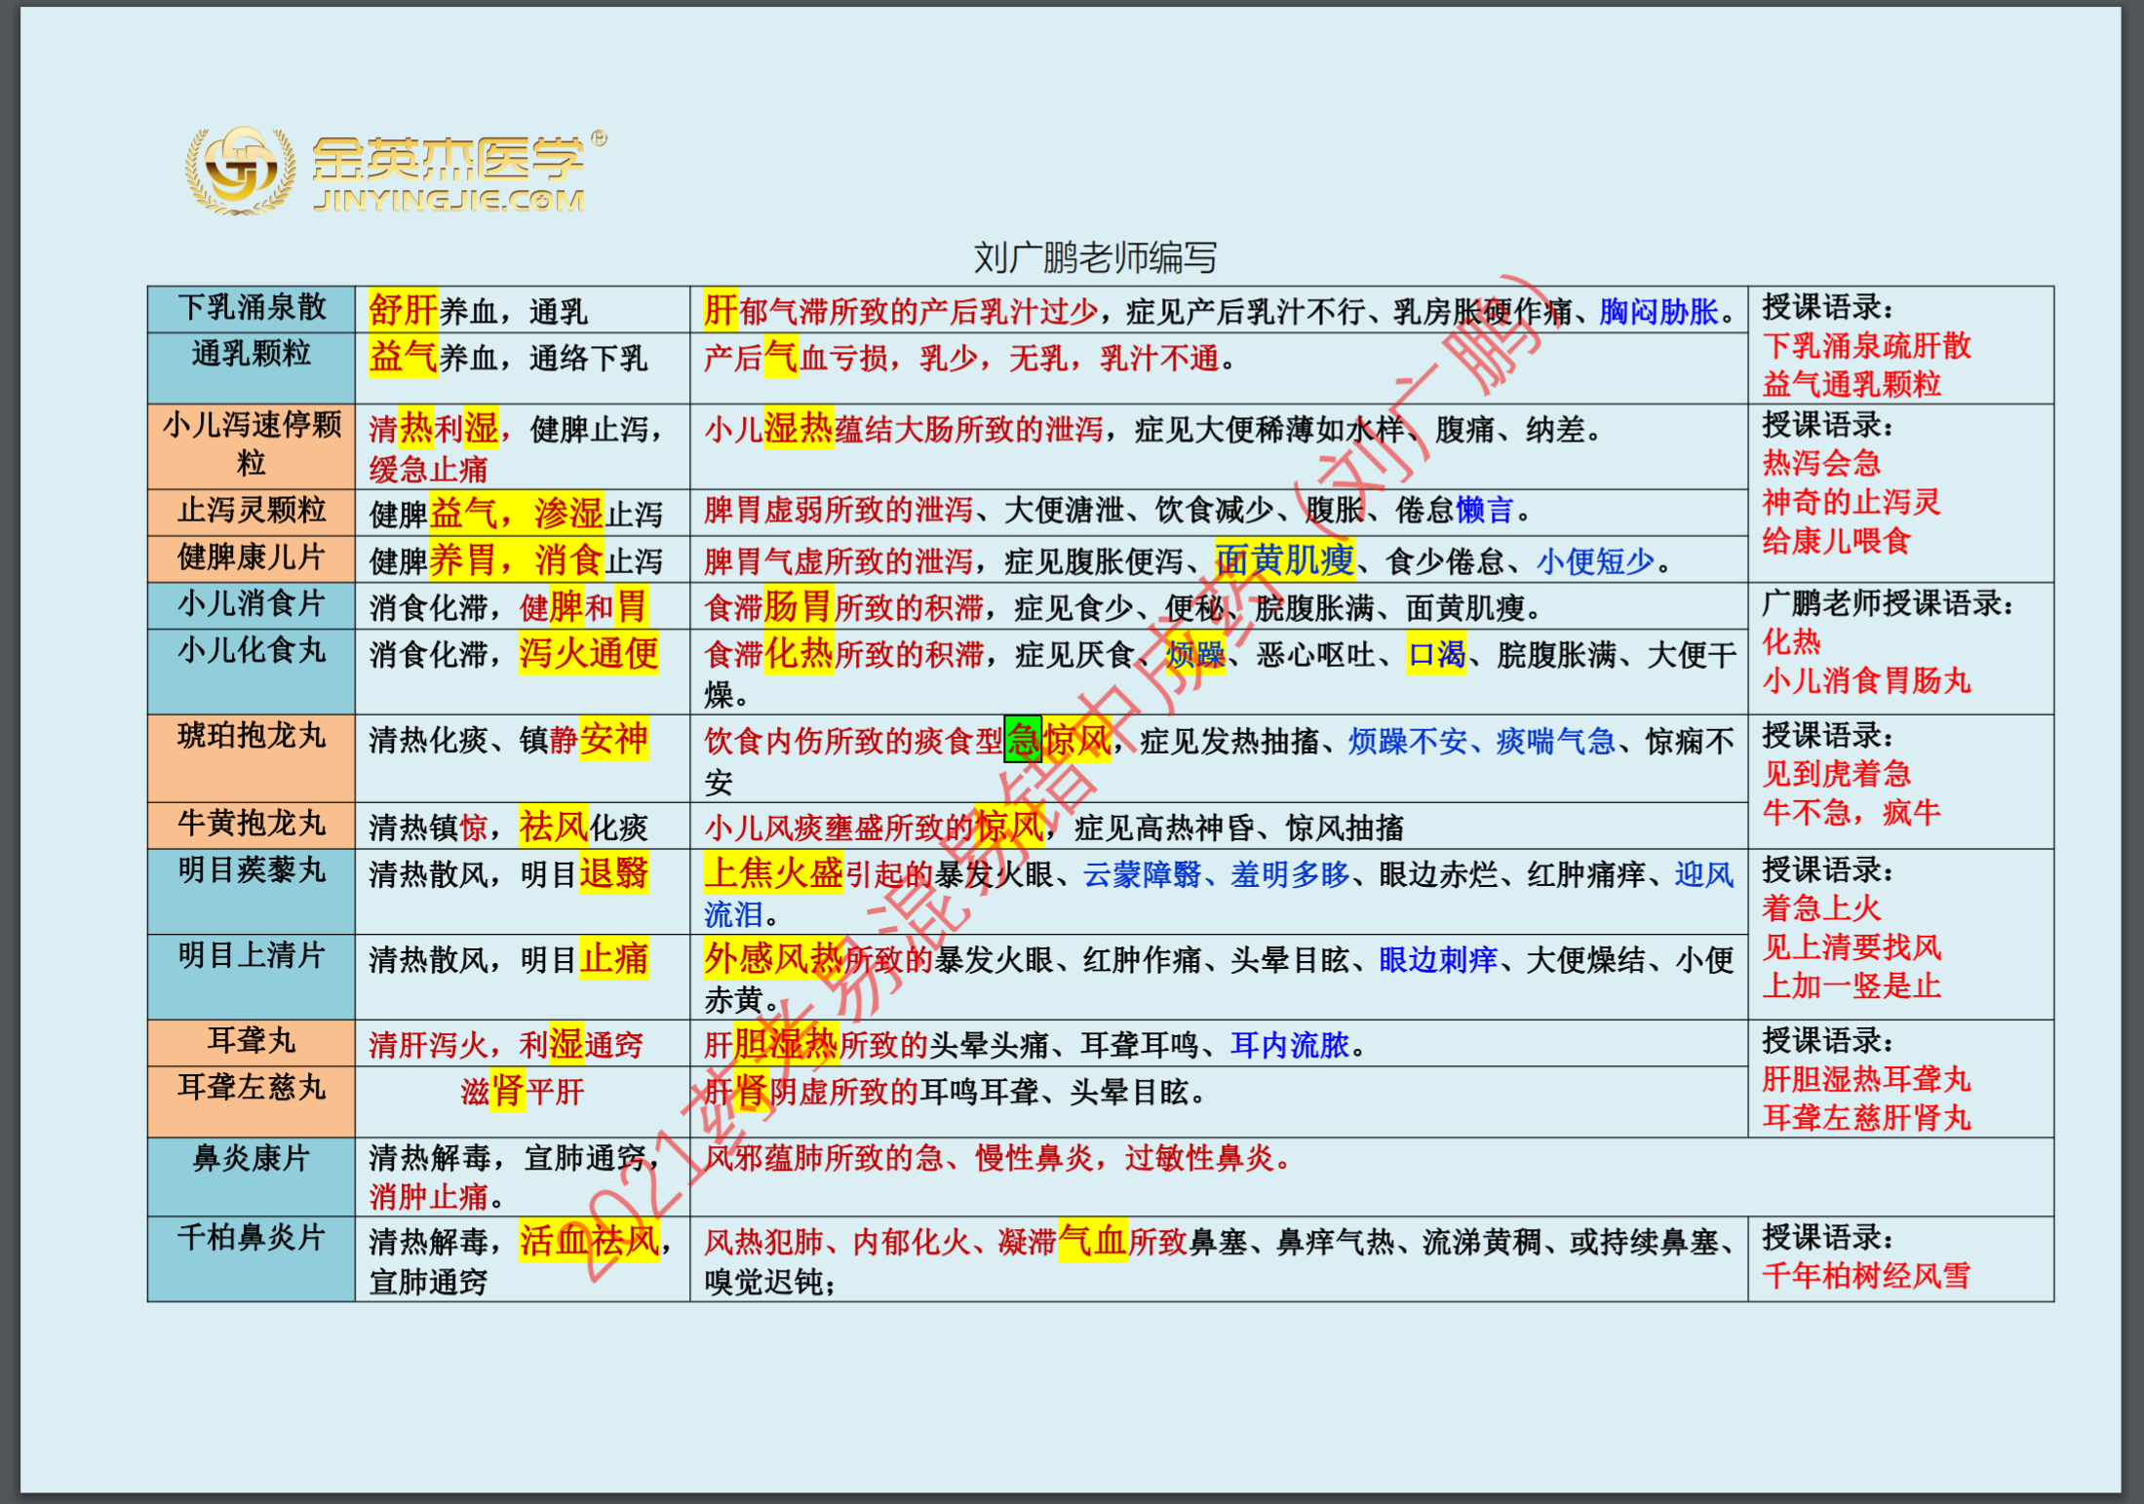Click the blue text 云蒙障翳、羞明多眵
The width and height of the screenshot is (2144, 1504).
(1216, 874)
